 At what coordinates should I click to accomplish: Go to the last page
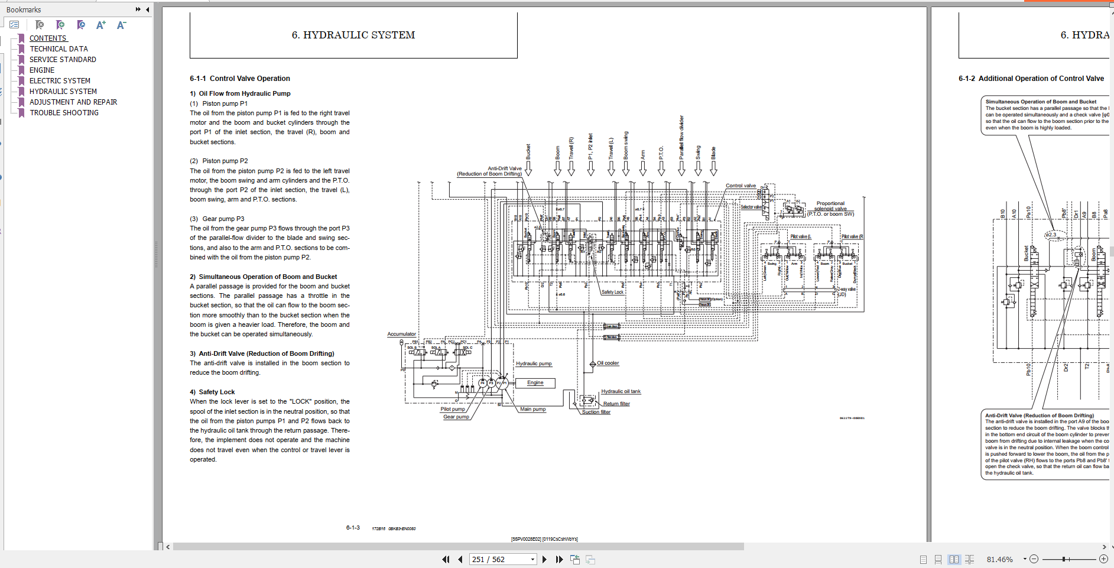click(x=559, y=559)
